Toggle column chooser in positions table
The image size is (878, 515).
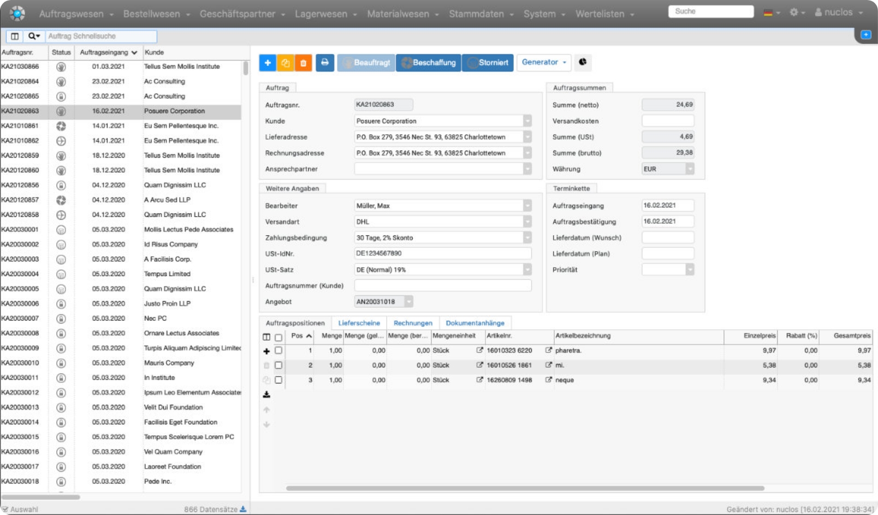266,337
